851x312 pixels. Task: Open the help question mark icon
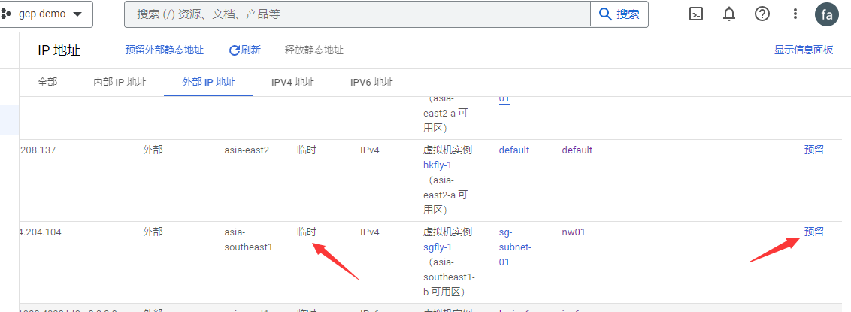click(762, 14)
